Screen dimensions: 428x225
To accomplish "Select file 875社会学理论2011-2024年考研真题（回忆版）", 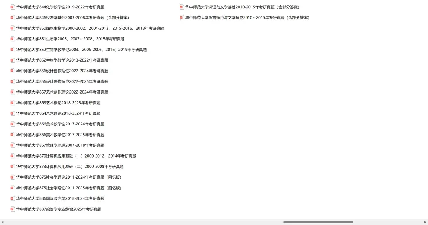I will point(69,177).
